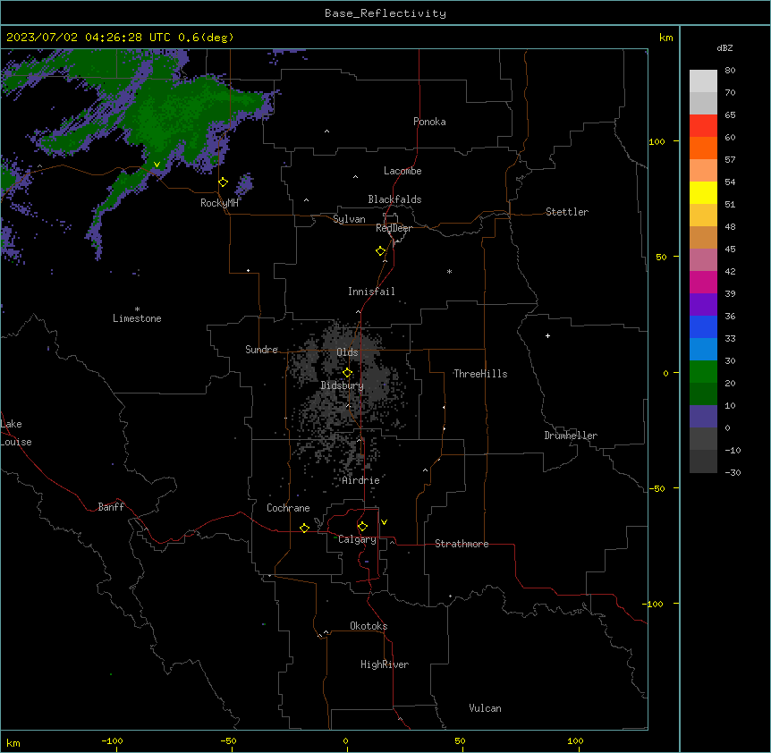
Task: Click the km label above the vertical axis
Action: 665,38
